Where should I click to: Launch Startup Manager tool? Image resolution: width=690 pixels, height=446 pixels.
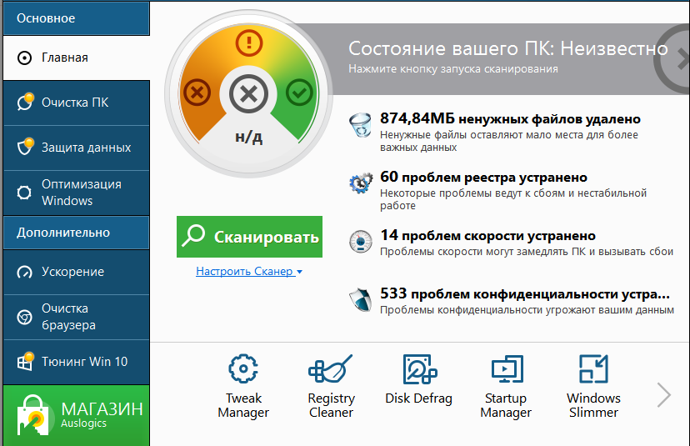click(x=506, y=386)
